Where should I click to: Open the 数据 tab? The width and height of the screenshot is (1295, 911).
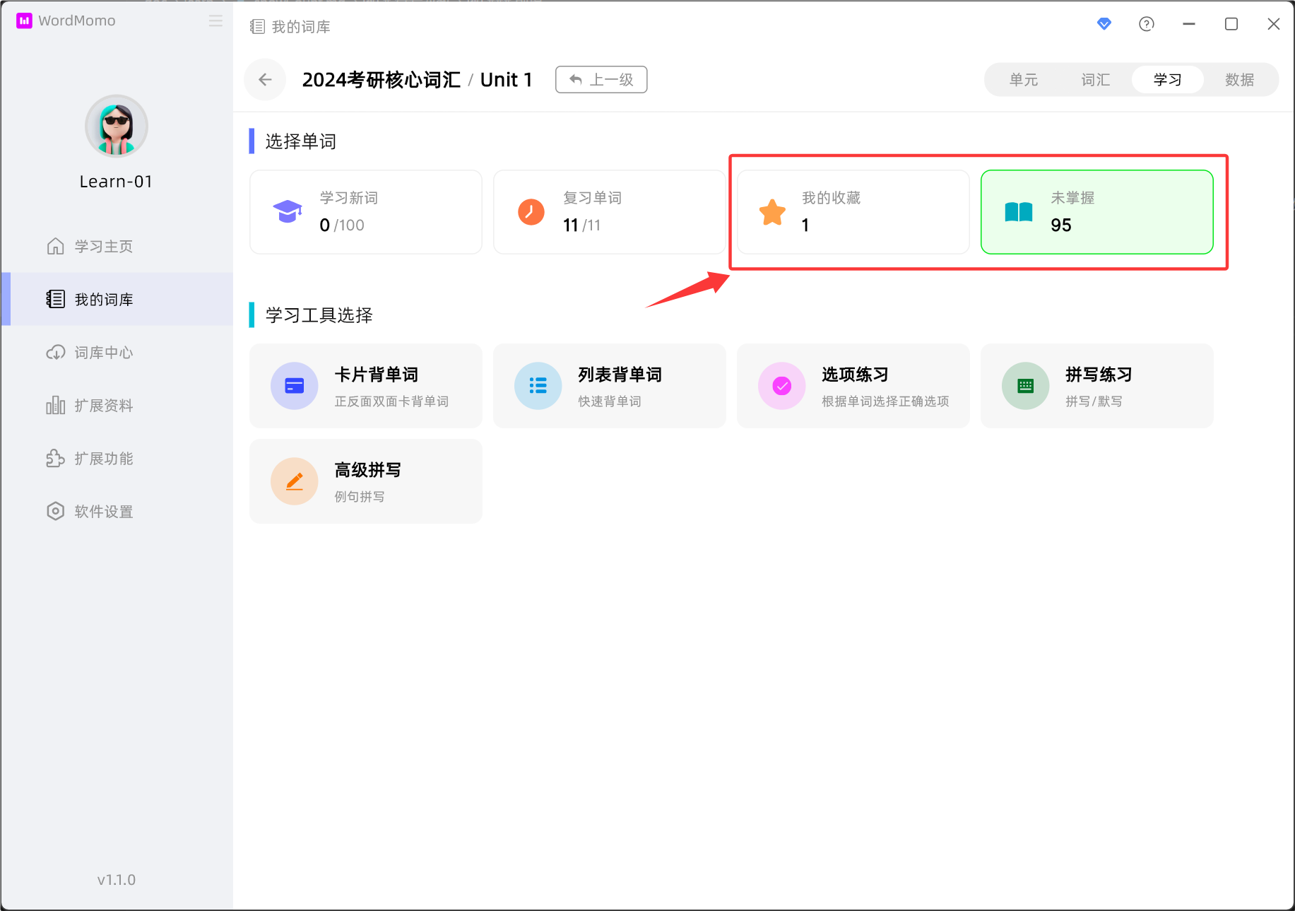[x=1239, y=80]
